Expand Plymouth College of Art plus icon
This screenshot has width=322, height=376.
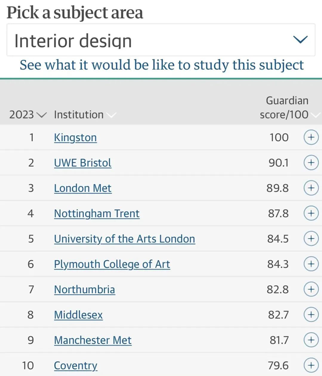click(311, 264)
